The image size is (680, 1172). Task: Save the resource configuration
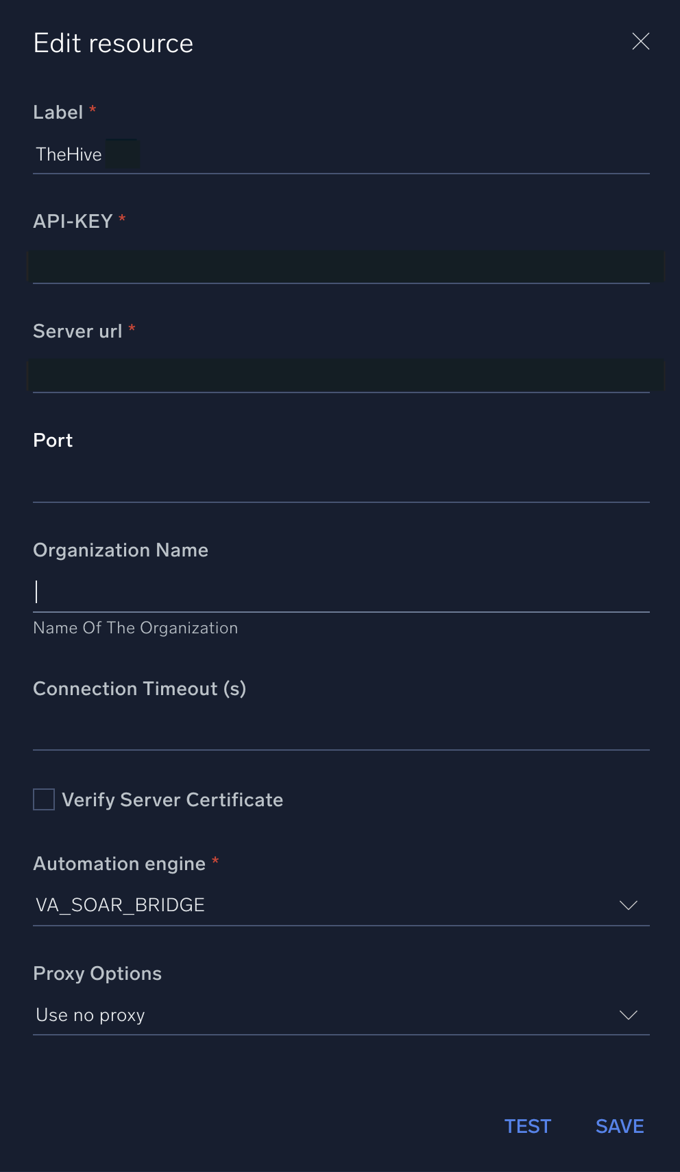(619, 1126)
